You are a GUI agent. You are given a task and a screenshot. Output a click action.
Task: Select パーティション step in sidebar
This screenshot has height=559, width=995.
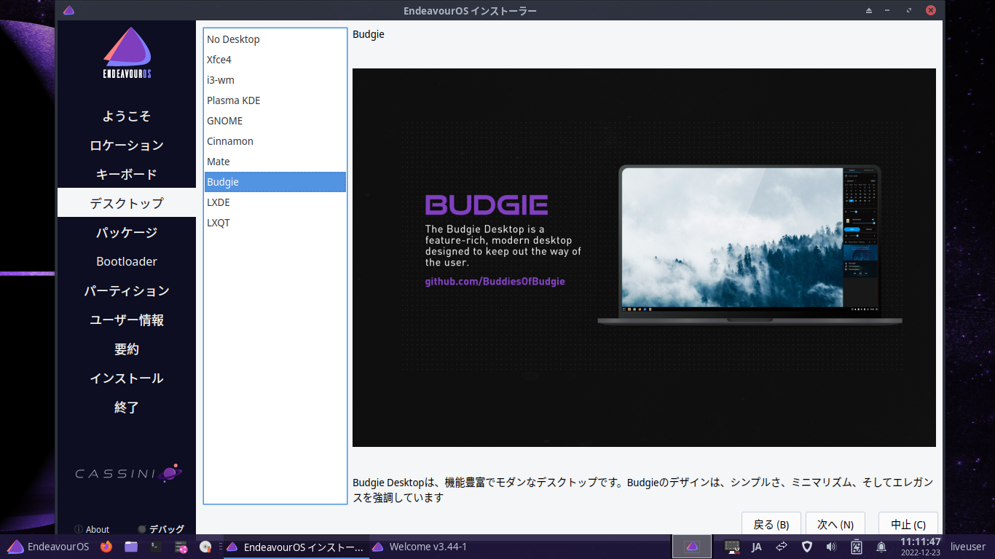pos(127,290)
